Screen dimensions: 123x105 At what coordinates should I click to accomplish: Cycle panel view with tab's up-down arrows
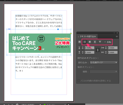(78, 37)
